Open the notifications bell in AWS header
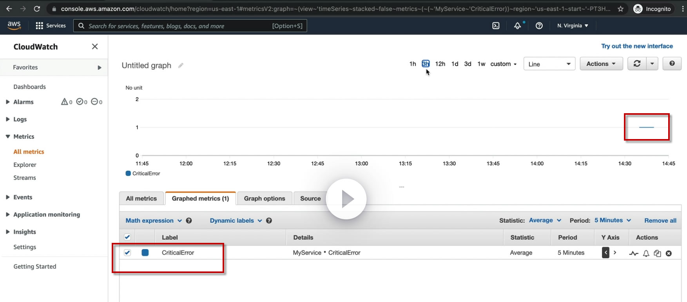This screenshot has width=687, height=302. [518, 26]
